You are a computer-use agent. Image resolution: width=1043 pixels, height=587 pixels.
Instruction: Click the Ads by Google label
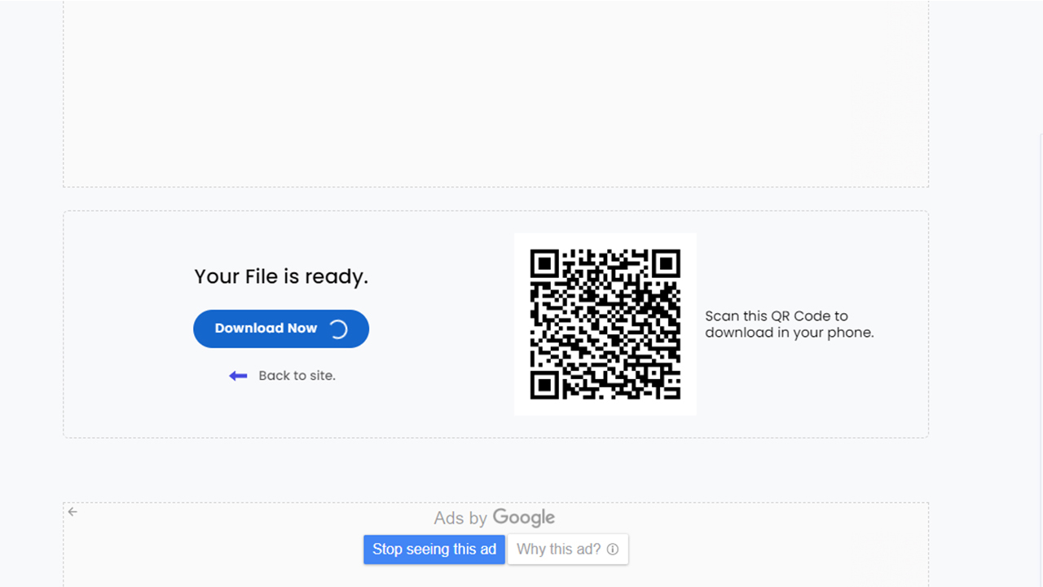pyautogui.click(x=495, y=518)
